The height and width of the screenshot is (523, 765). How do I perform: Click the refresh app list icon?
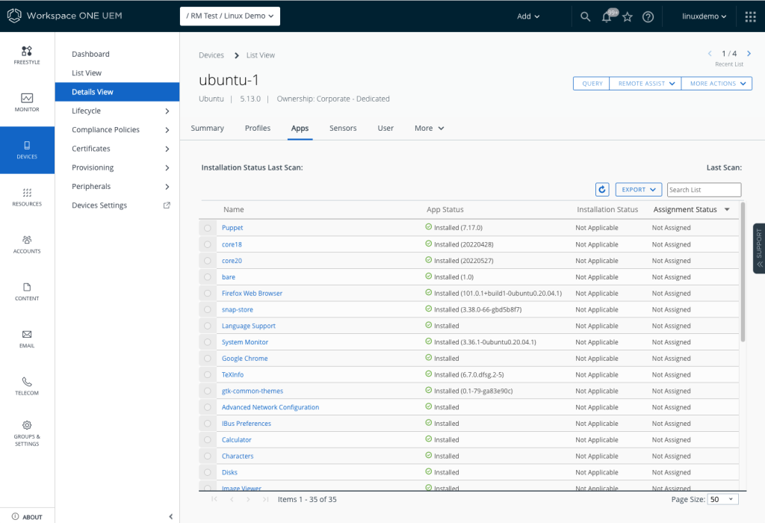[x=602, y=190]
